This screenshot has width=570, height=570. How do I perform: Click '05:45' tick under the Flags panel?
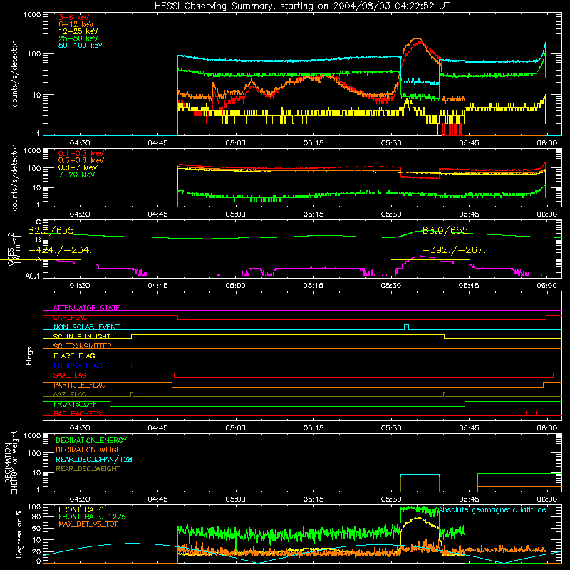pos(469,428)
